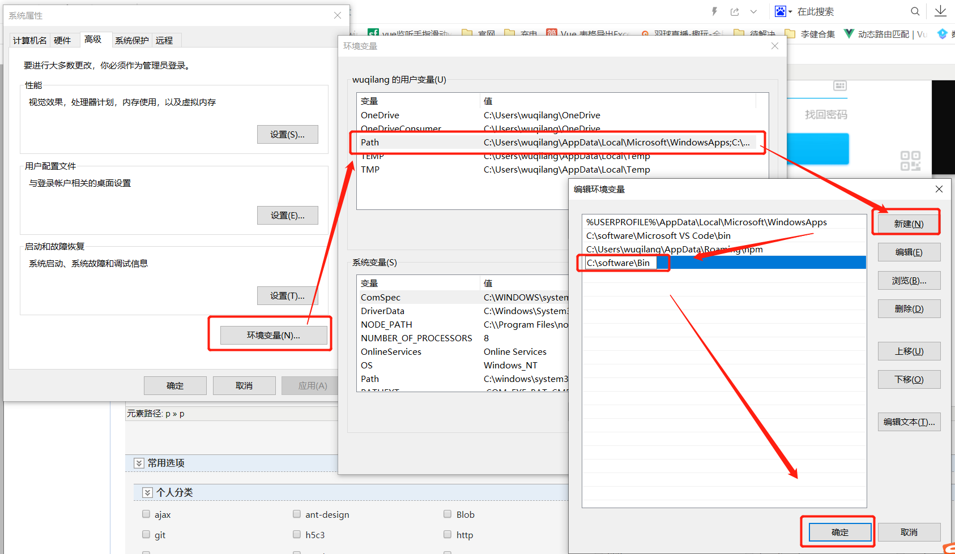Open the 待解决 bookmark folder

coord(754,34)
